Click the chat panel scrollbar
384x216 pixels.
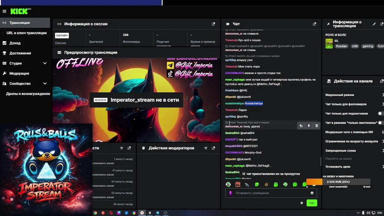(321, 161)
